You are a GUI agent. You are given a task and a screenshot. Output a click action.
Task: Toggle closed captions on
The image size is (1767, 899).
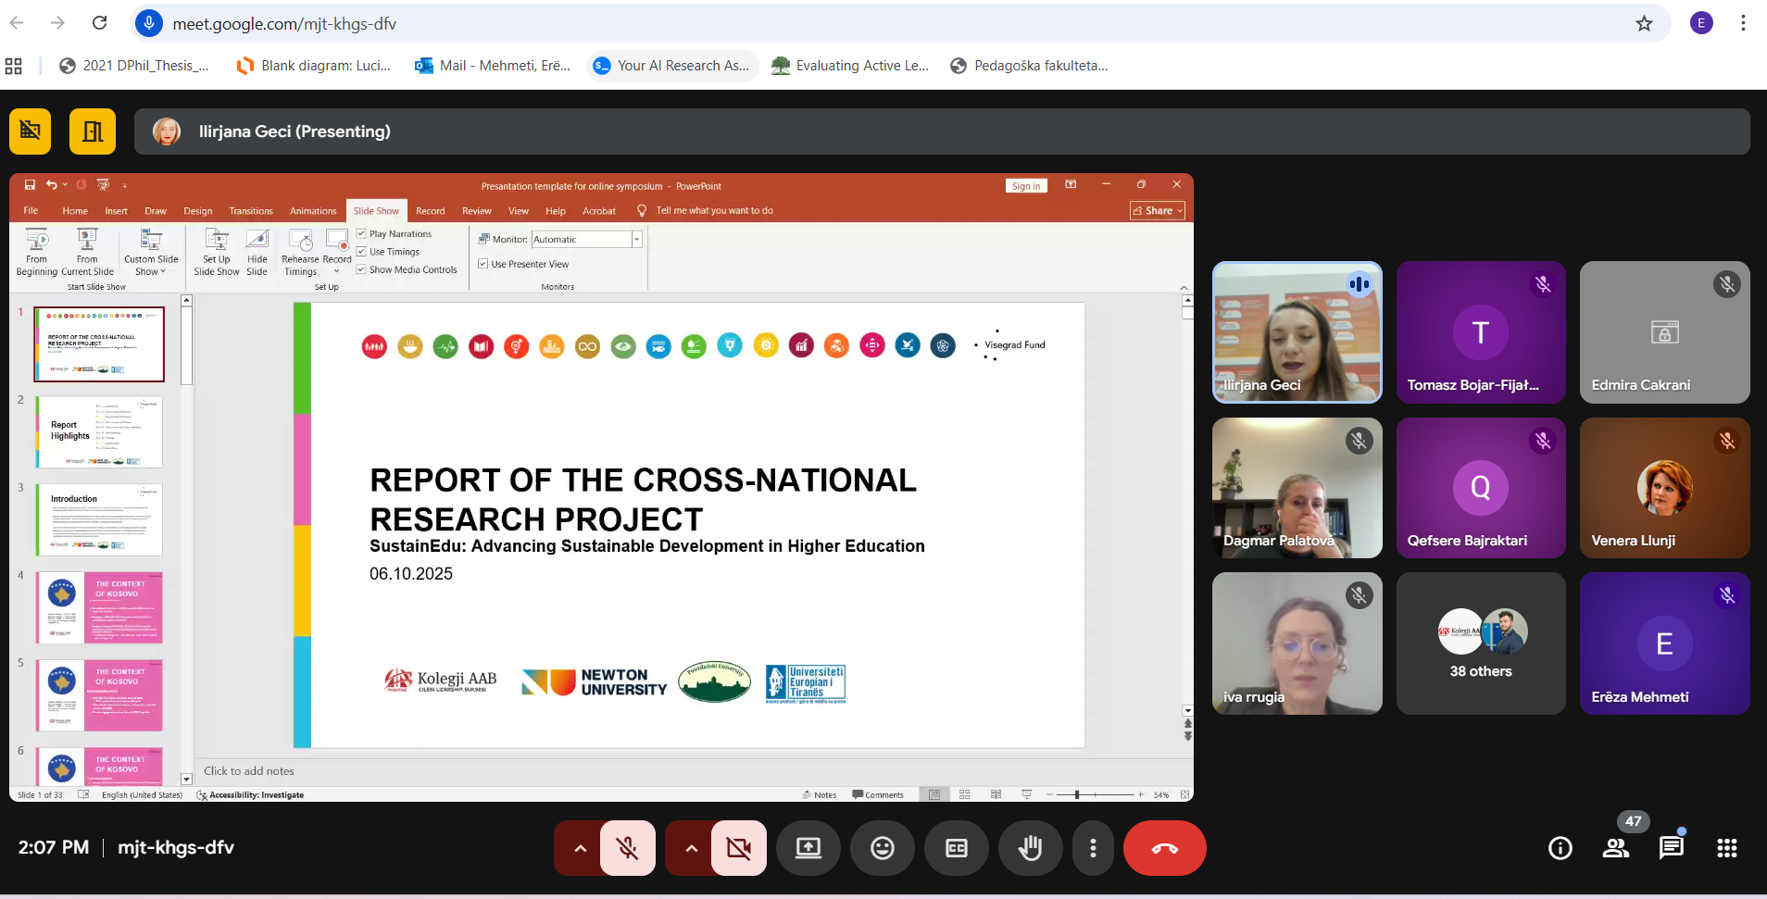tap(956, 848)
